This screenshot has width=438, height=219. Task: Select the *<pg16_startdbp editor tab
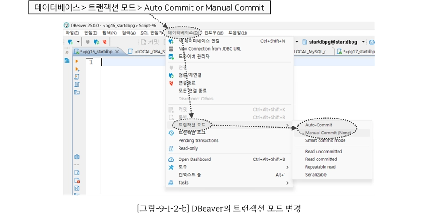(x=96, y=52)
